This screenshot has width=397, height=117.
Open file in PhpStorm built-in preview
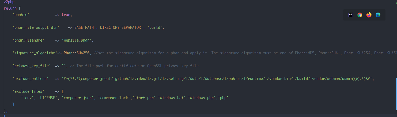coord(351,15)
